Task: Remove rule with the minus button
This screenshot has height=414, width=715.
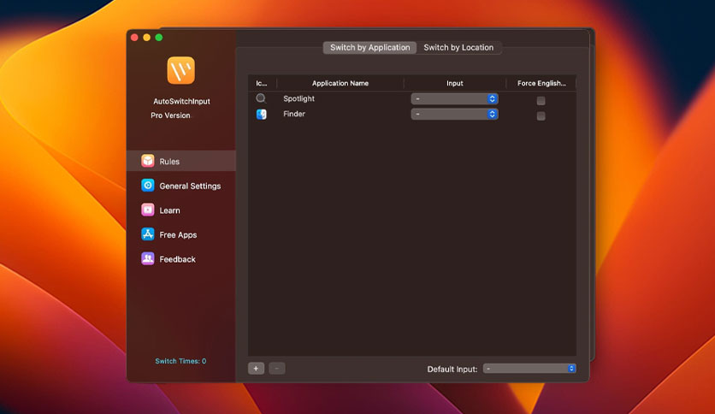Action: (277, 369)
